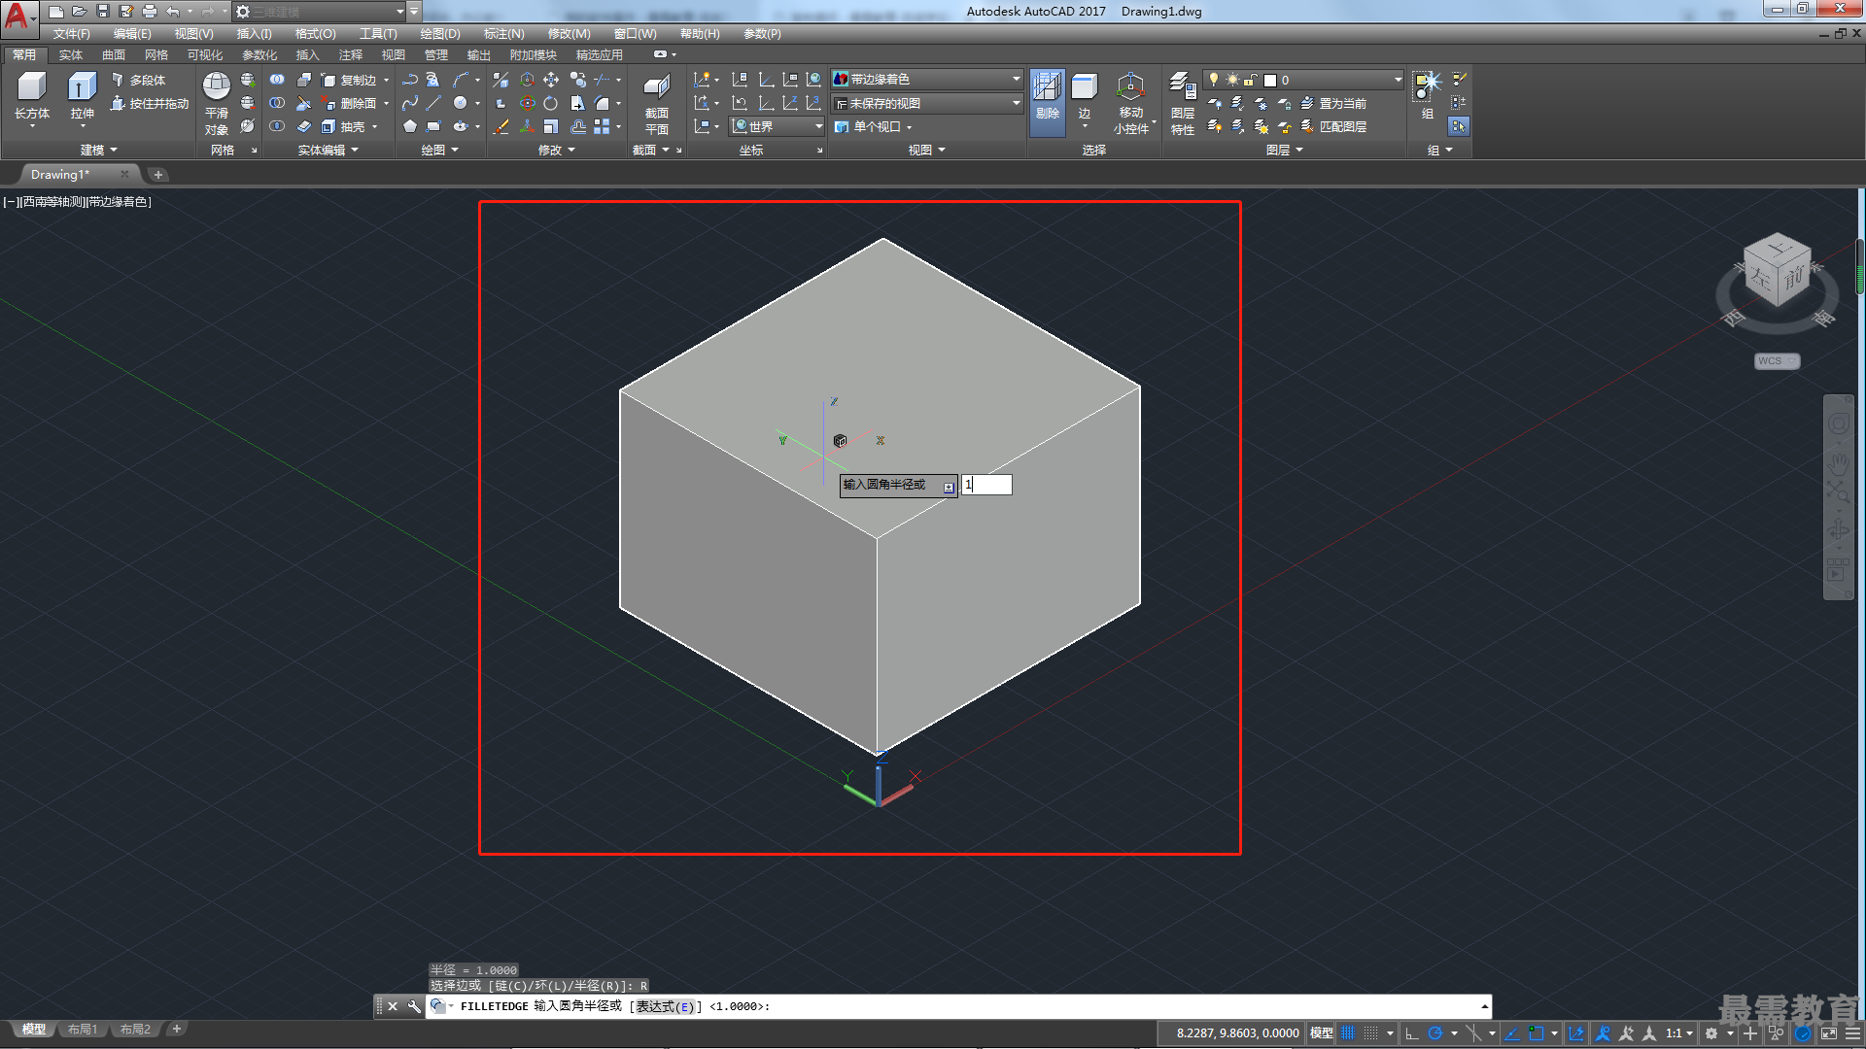
Task: Click the fillet radius input field
Action: click(x=986, y=485)
